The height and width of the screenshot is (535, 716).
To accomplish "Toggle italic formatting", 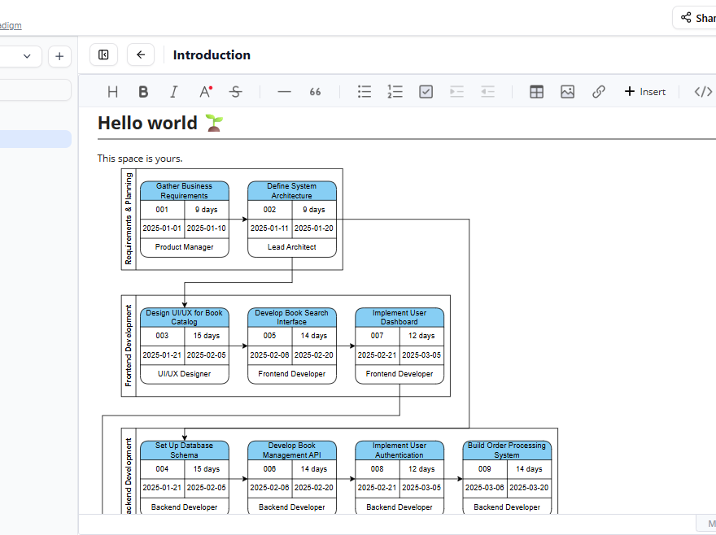I will tap(173, 91).
